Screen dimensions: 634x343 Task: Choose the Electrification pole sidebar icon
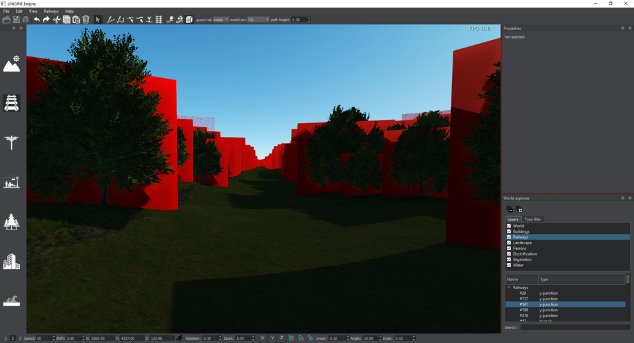coord(11,143)
